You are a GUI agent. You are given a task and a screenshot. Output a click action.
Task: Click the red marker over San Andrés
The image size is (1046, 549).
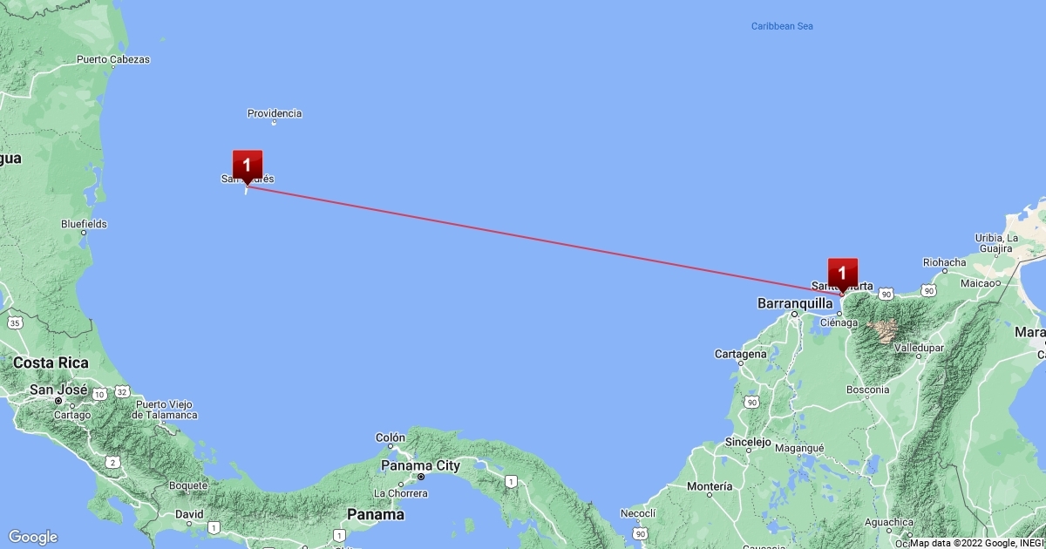[247, 166]
